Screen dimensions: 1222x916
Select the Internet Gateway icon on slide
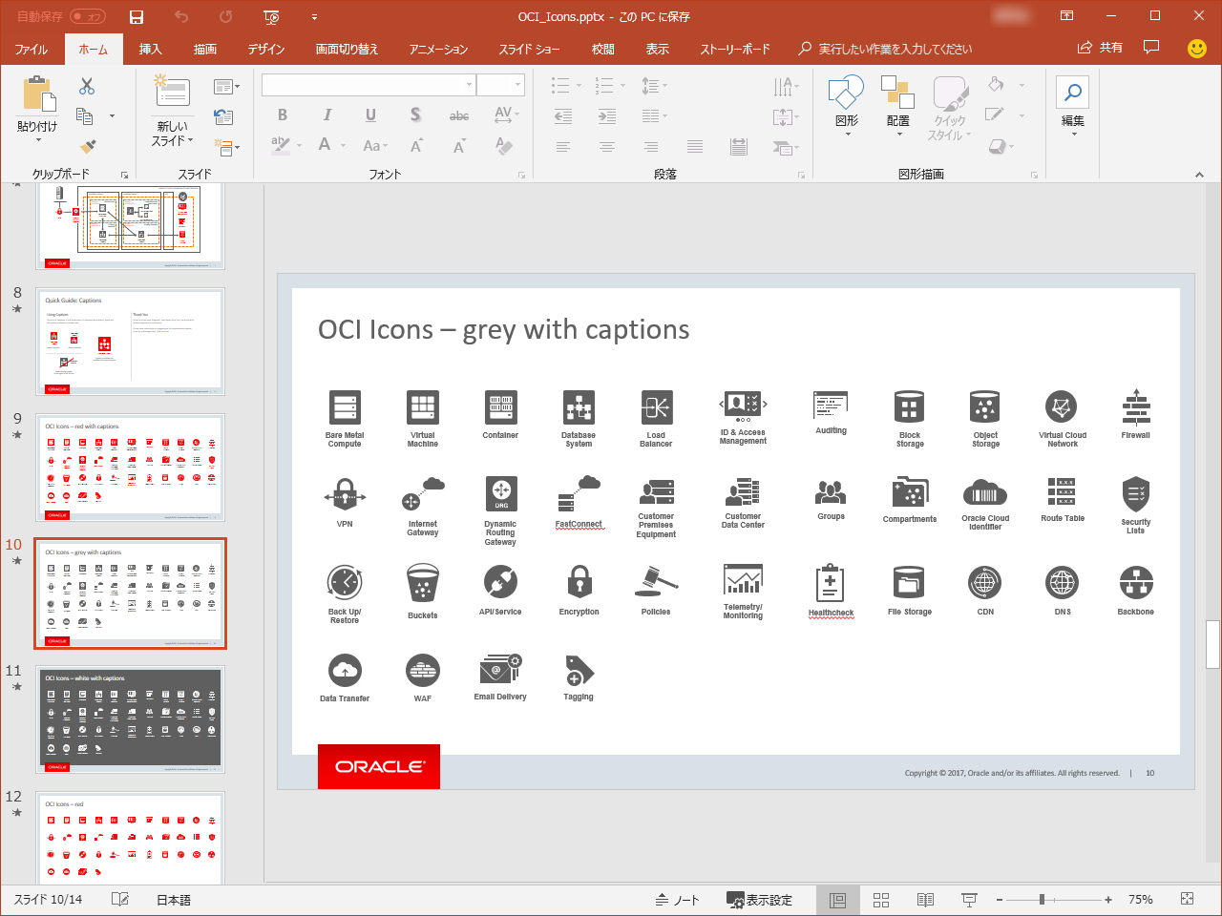(423, 496)
